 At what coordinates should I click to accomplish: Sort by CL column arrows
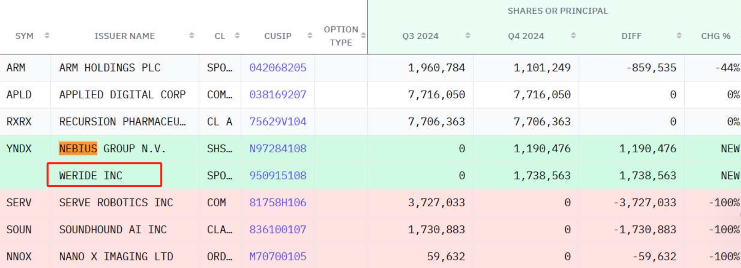click(237, 36)
